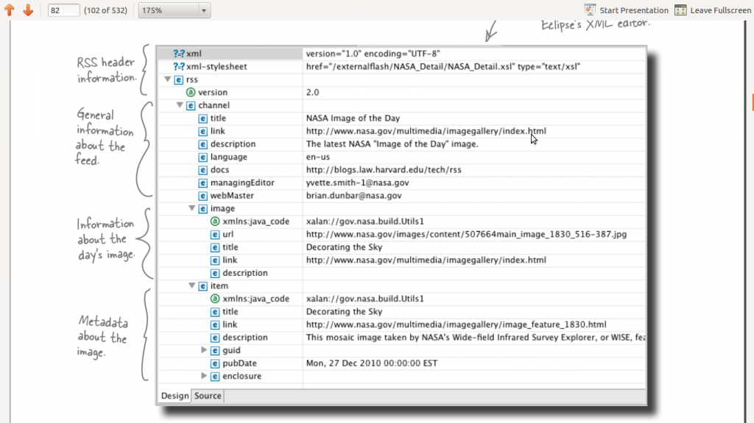
Task: Click '(102 of 532)' page count text
Action: [106, 10]
